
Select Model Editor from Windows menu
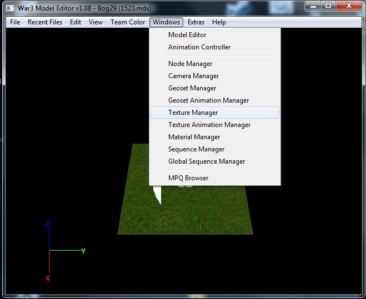coord(215,35)
